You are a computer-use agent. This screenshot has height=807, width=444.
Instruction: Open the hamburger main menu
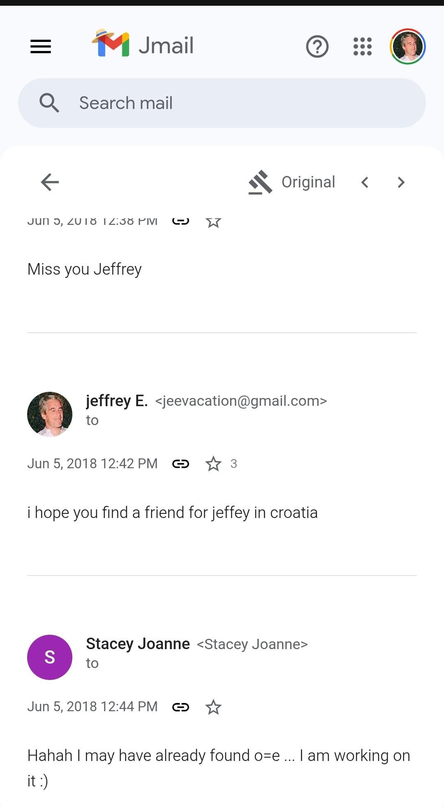(41, 46)
